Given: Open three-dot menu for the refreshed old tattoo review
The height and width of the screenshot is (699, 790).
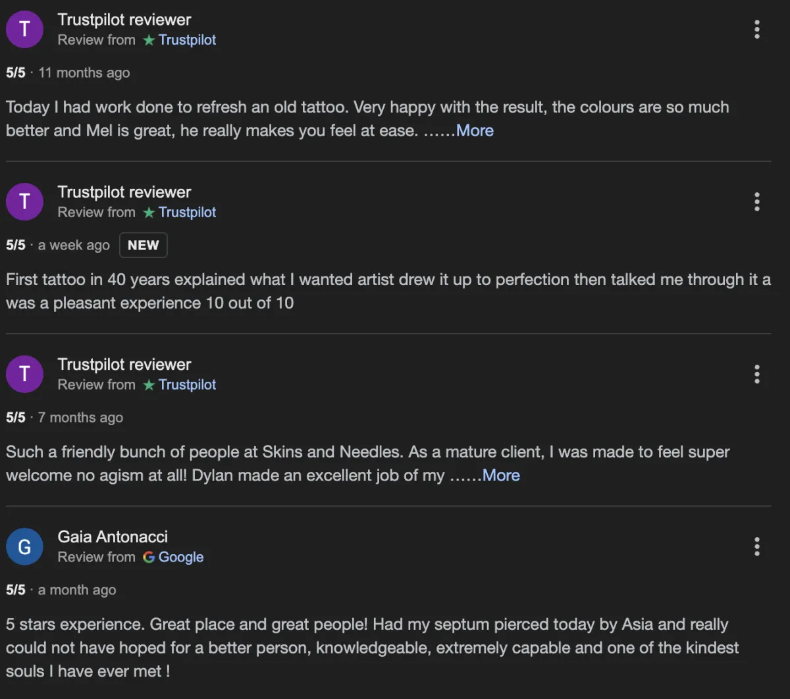Looking at the screenshot, I should coord(757,29).
